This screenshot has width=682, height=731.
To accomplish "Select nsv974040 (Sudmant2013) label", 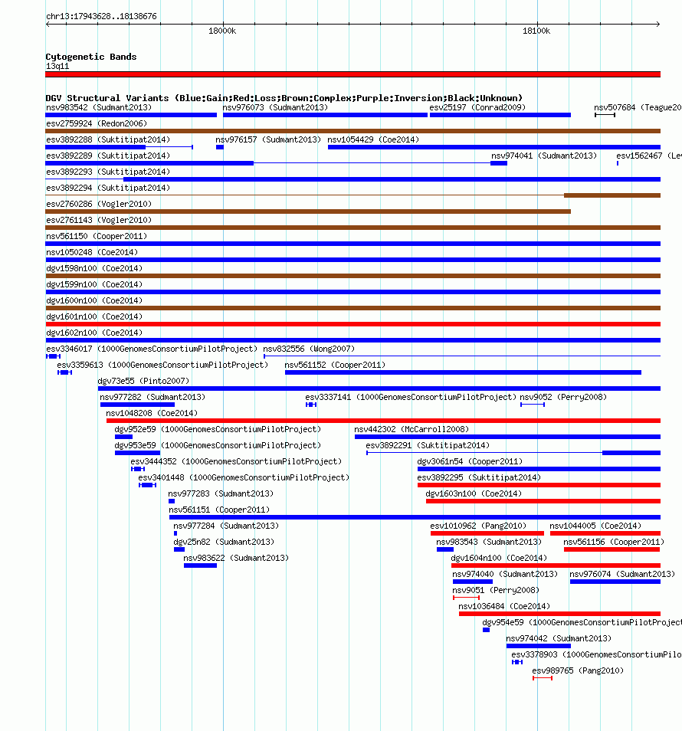I will (505, 574).
